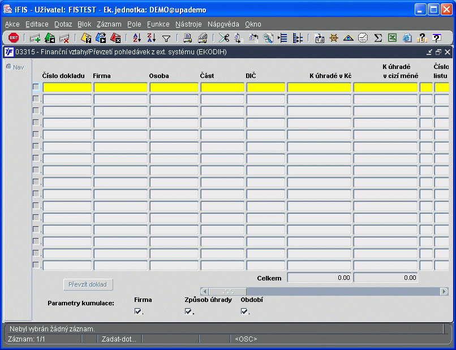456x350 pixels.
Task: Click the yellow Číslo dokladu field
Action: click(67, 87)
